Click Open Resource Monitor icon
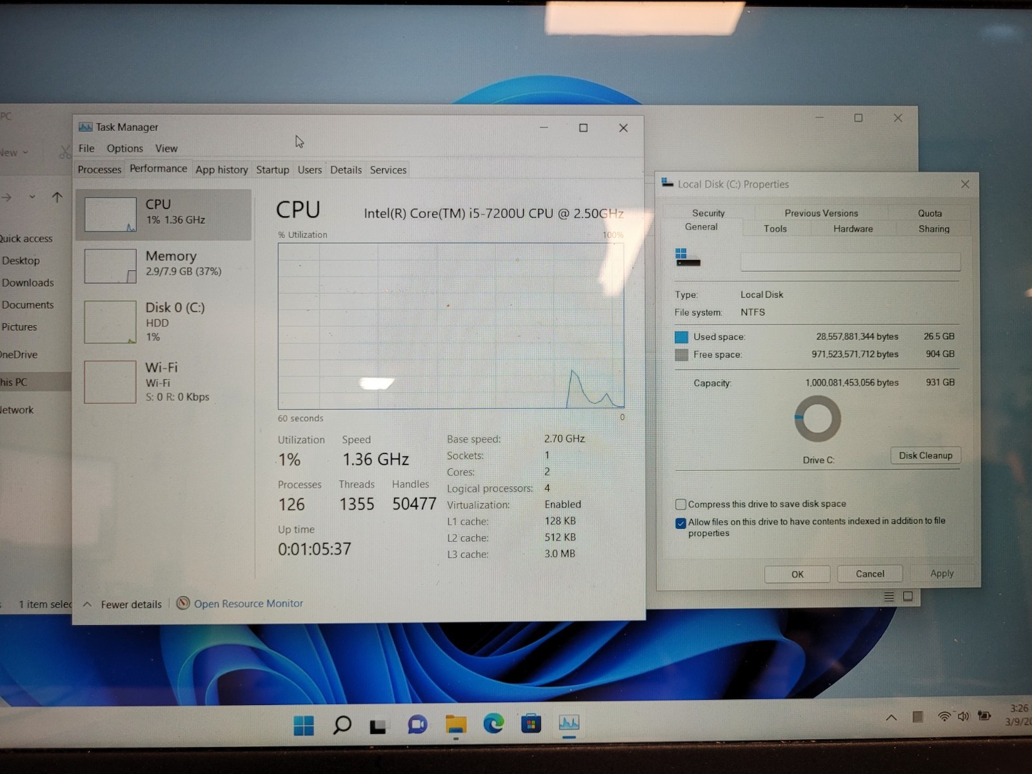 pos(183,603)
